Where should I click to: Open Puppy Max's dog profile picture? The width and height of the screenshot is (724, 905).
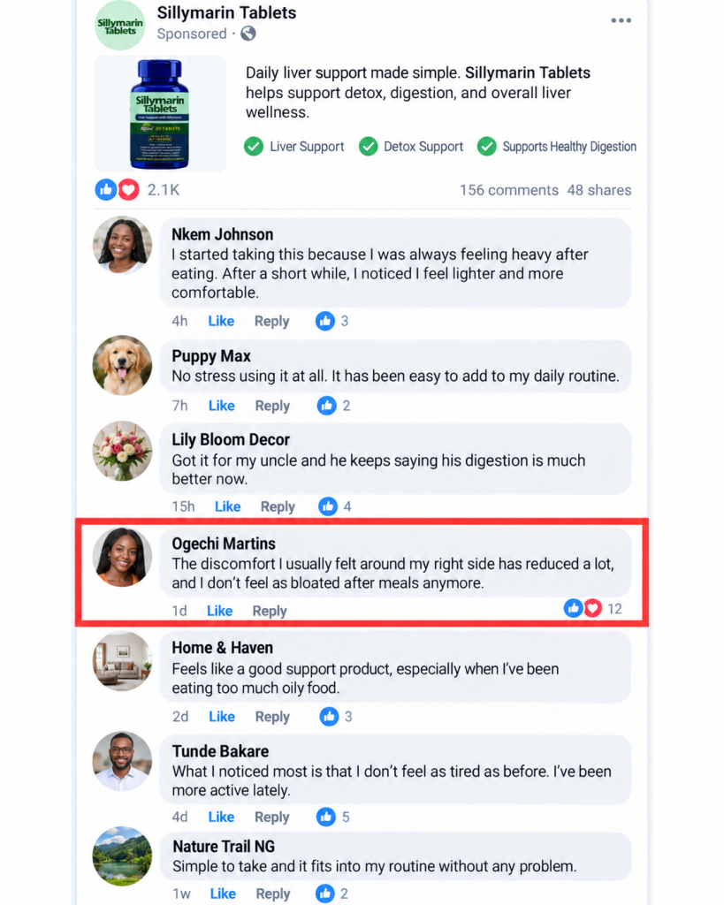coord(122,365)
